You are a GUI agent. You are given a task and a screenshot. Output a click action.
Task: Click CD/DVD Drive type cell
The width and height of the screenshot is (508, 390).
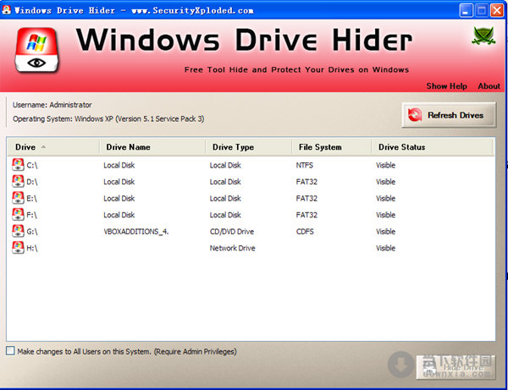pos(232,232)
